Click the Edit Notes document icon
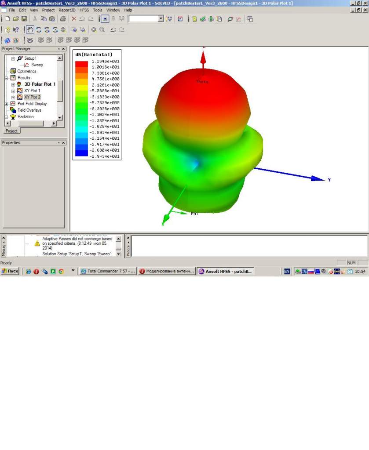 [219, 19]
